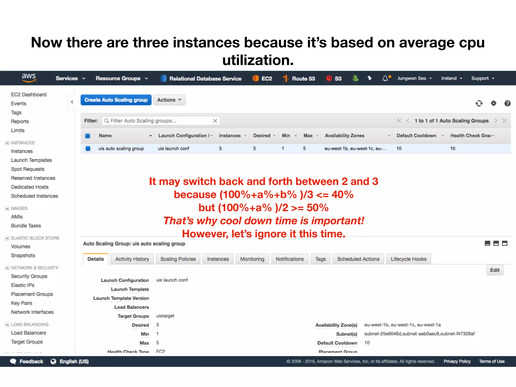This screenshot has height=387, width=516.
Task: Collapse the IMAGES sidebar section
Action: point(7,208)
